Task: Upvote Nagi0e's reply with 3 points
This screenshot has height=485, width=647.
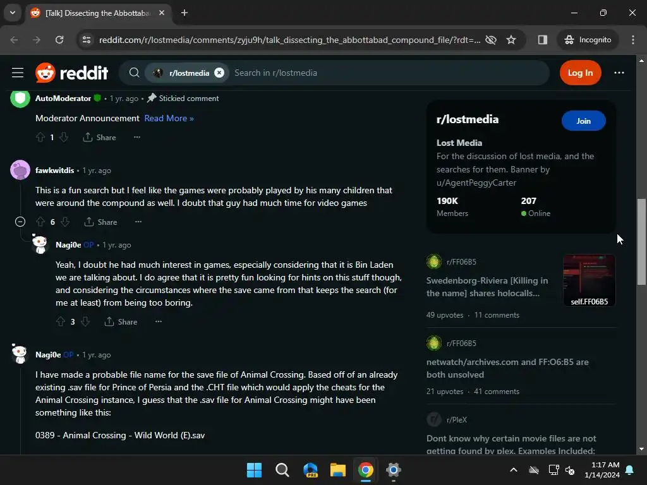Action: click(61, 321)
